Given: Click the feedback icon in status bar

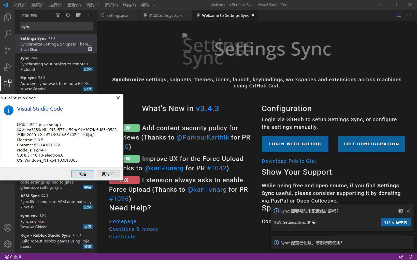Looking at the screenshot, I should [401, 257].
